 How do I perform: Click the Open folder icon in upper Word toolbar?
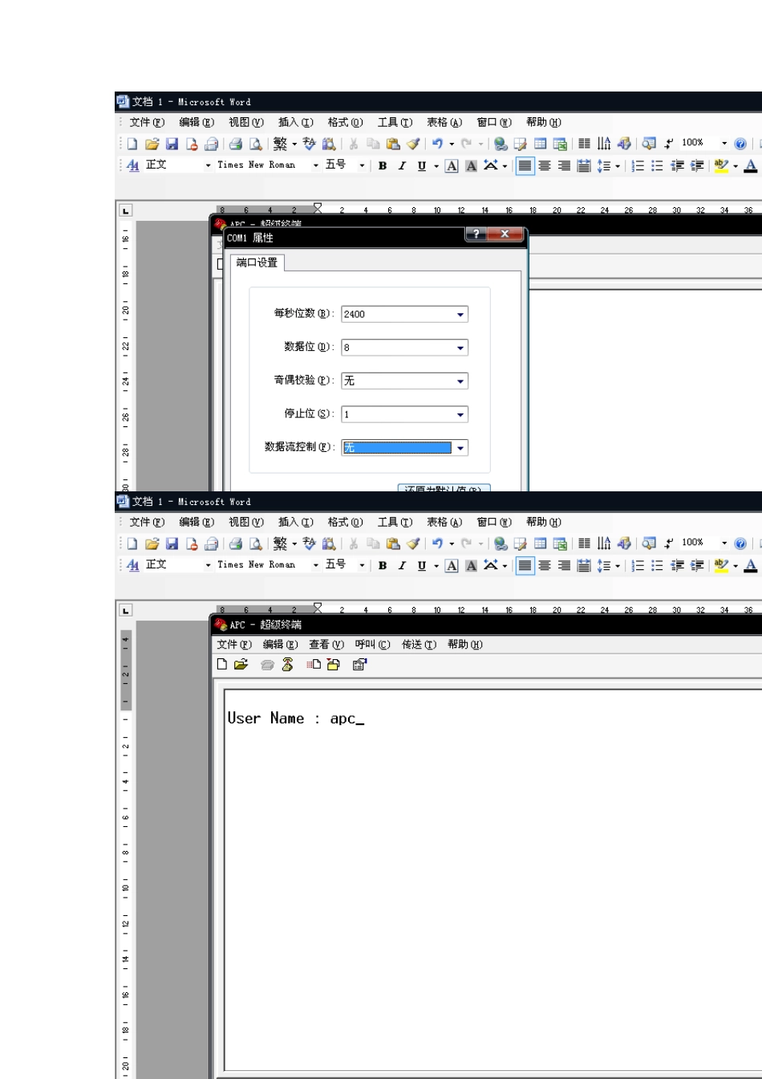click(152, 145)
